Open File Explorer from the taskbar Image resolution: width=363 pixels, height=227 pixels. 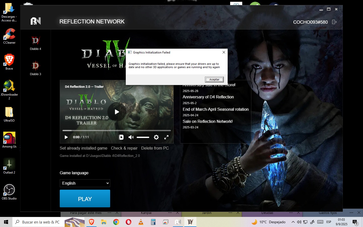click(x=104, y=222)
